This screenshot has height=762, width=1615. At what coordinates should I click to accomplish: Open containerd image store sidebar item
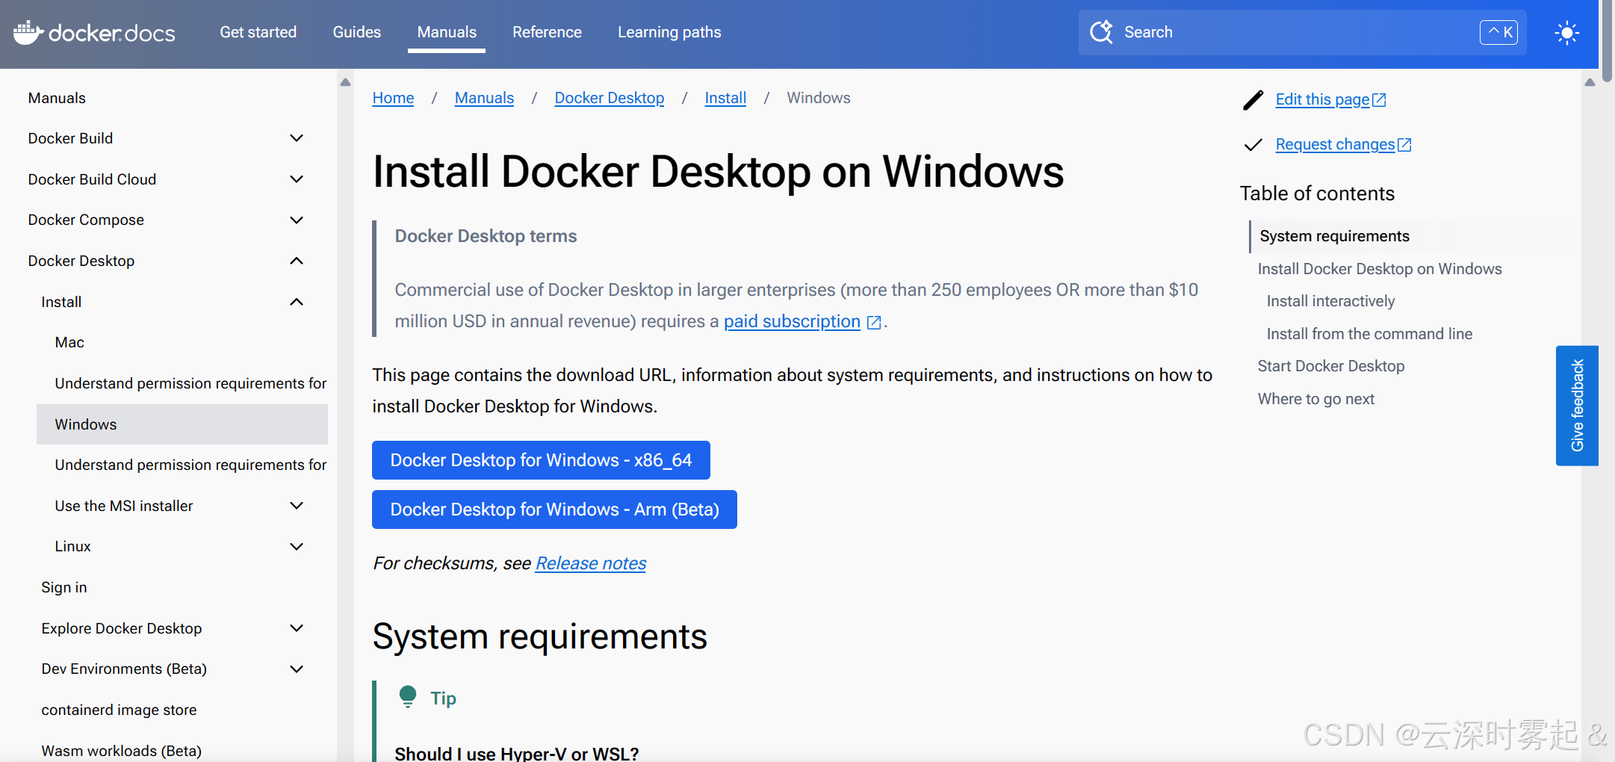[x=119, y=710]
